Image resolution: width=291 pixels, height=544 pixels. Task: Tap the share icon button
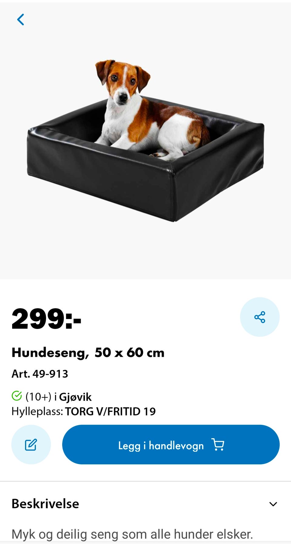(x=259, y=317)
